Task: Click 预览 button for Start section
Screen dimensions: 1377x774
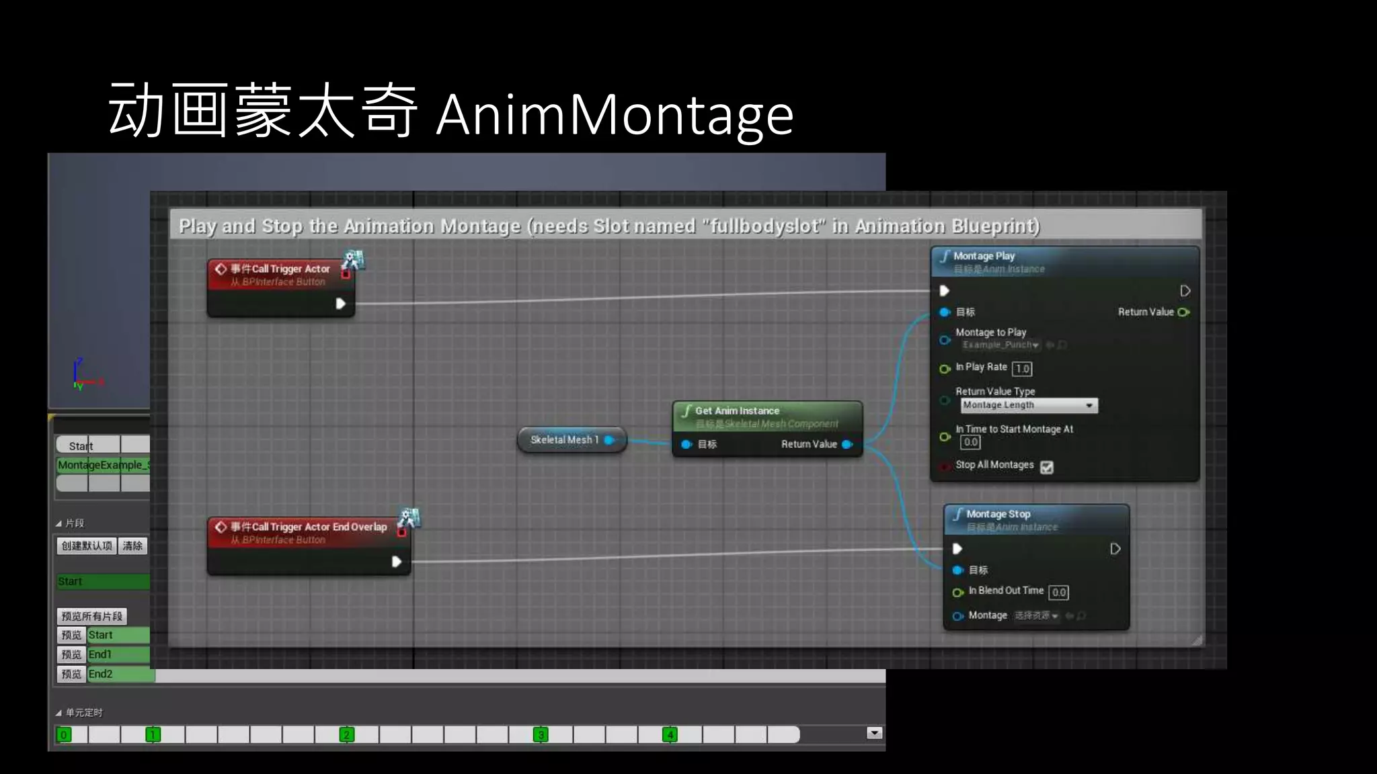Action: pos(71,635)
